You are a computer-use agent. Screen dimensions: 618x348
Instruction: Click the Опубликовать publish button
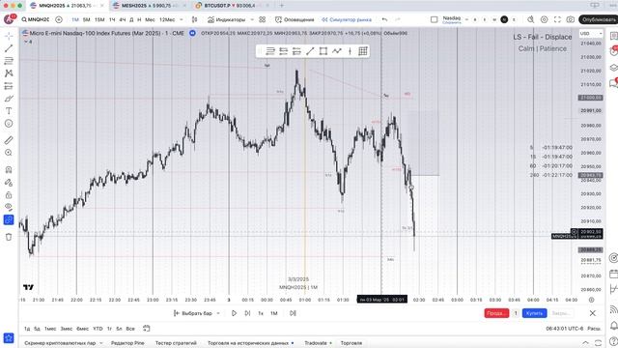tap(598, 19)
